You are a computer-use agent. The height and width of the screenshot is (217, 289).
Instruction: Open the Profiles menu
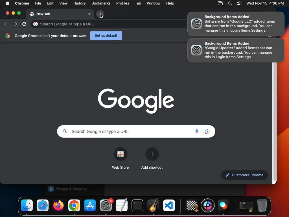pyautogui.click(x=122, y=3)
